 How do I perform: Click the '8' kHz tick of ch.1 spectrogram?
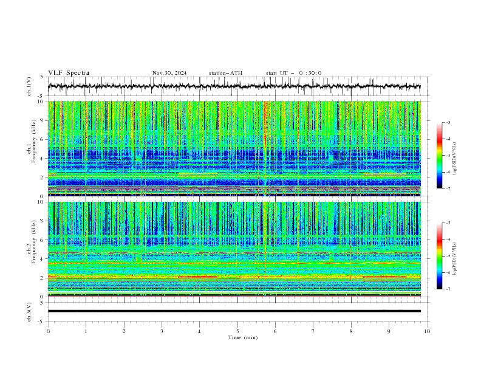[x=43, y=120]
